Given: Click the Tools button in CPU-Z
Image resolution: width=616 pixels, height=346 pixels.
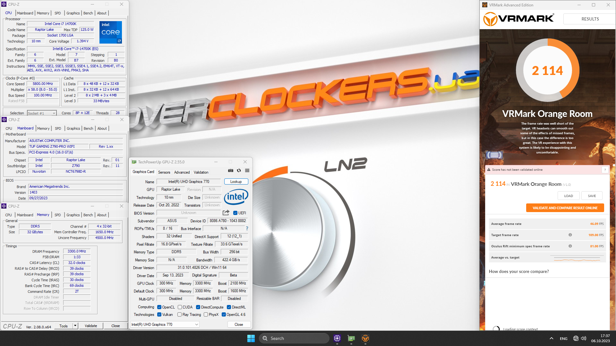Looking at the screenshot, I should pos(64,326).
